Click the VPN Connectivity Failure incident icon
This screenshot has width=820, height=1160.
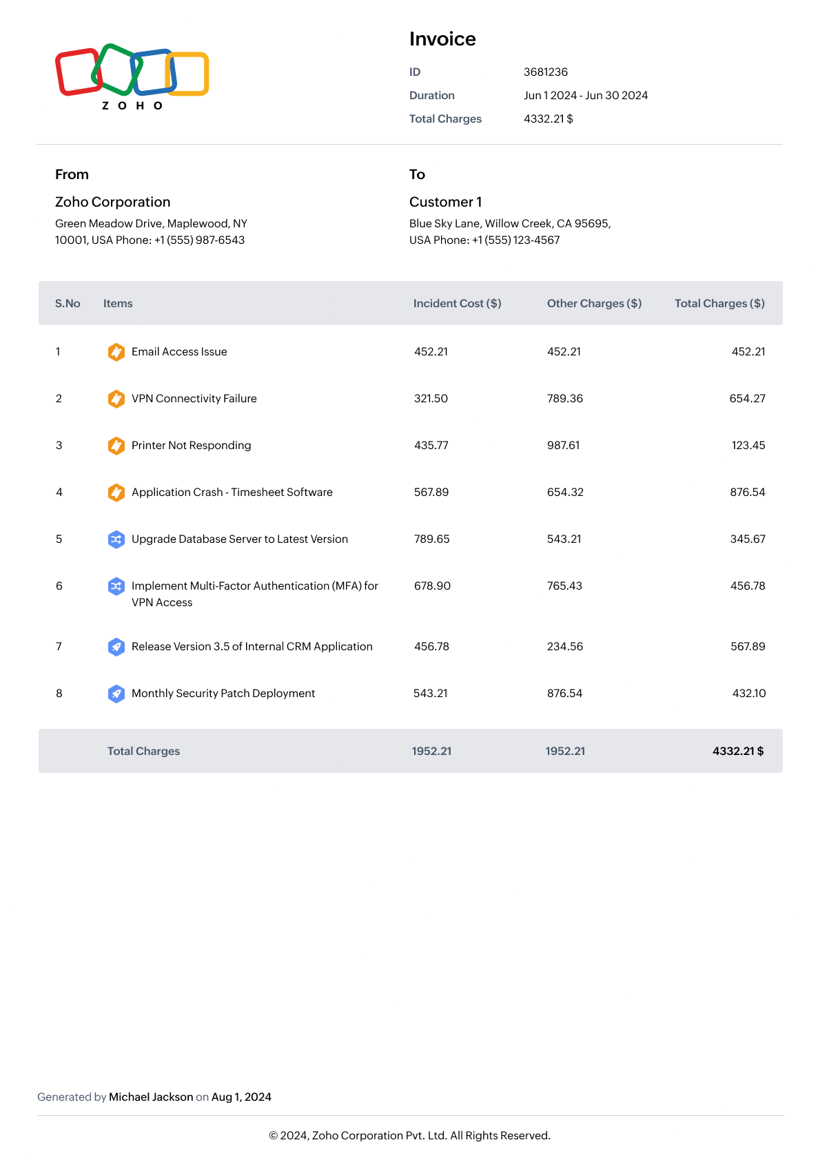[116, 399]
